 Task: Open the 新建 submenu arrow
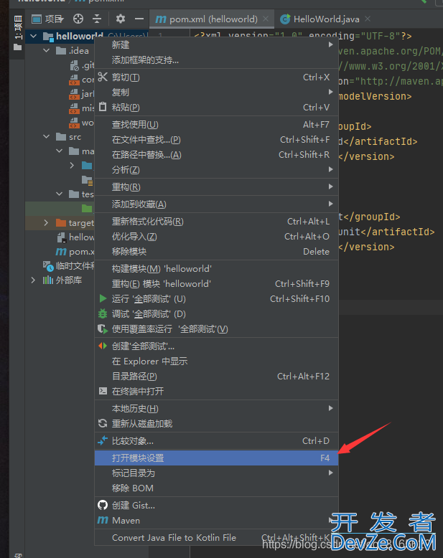tap(331, 44)
